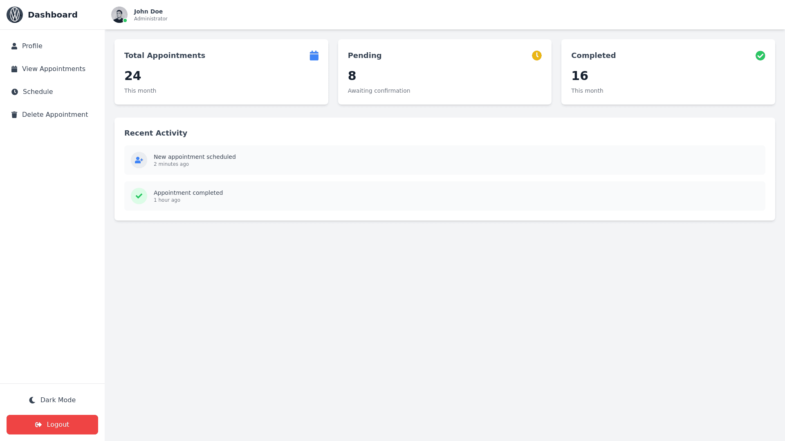Click the clock icon beside Schedule

(x=15, y=92)
